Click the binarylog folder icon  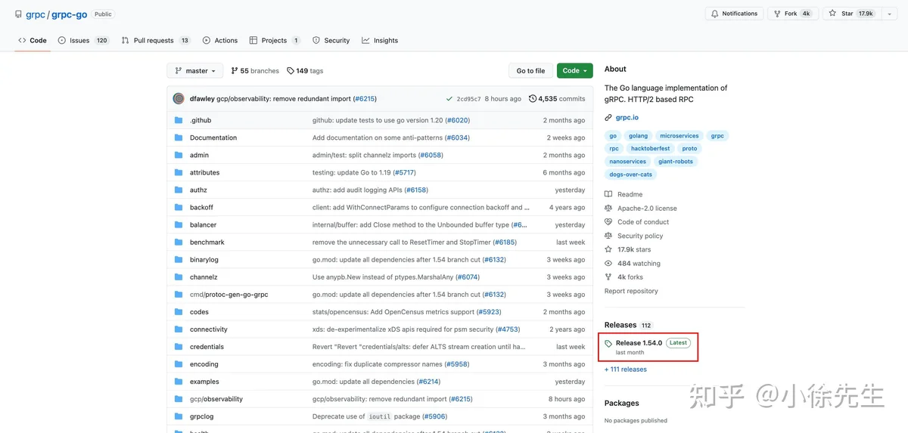point(179,259)
